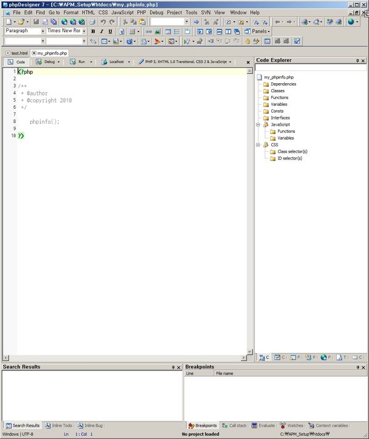
Task: Open the File menu
Action: click(x=17, y=12)
